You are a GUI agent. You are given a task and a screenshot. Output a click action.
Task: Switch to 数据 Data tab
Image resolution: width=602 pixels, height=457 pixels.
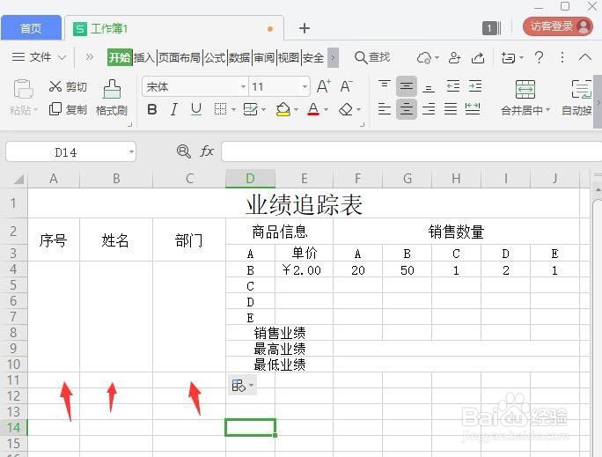(239, 57)
